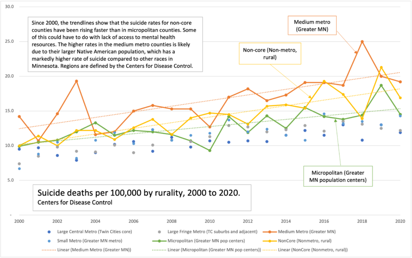Screen dimensions: 412x258
Task: Click the y-axis label 5.0
Action: [x=10, y=180]
